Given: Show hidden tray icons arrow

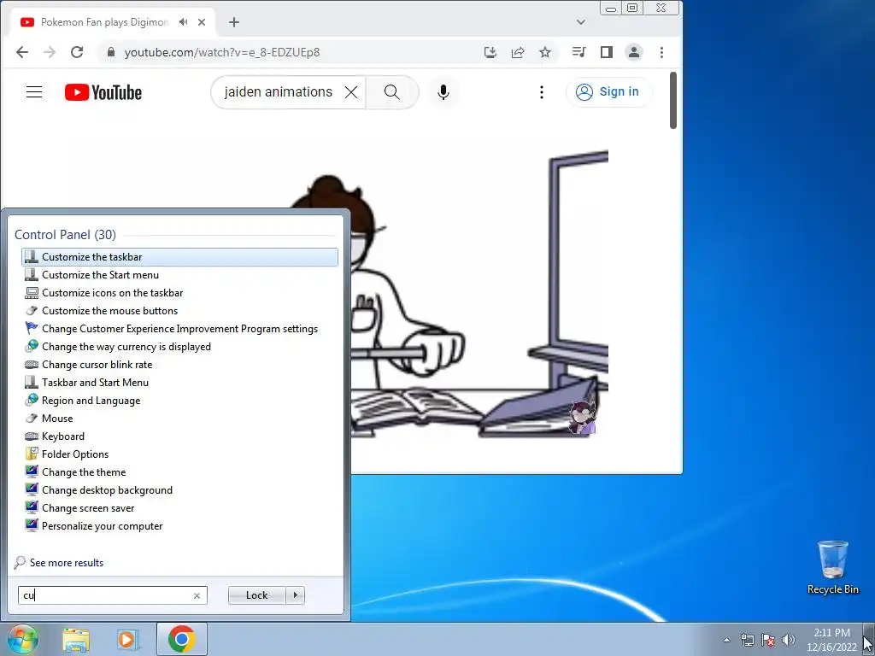Looking at the screenshot, I should tap(726, 640).
